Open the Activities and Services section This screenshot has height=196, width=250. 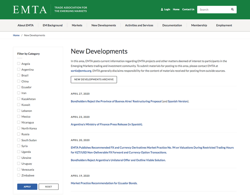[x=139, y=25]
